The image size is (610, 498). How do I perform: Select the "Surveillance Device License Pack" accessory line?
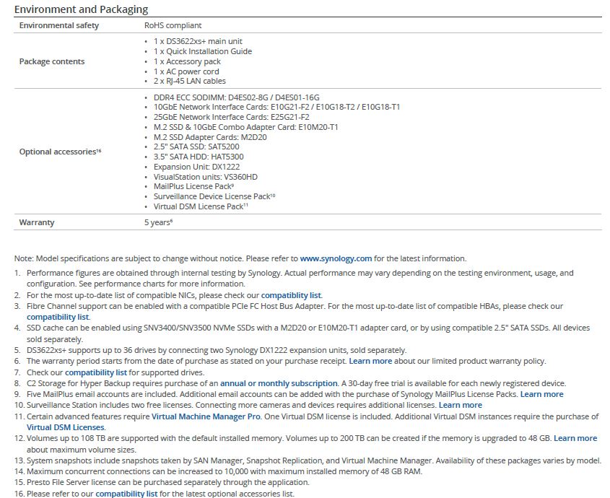[214, 196]
